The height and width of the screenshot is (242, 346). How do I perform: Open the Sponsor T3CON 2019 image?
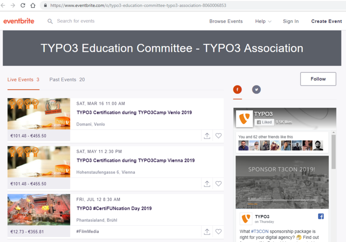pyautogui.click(x=282, y=182)
